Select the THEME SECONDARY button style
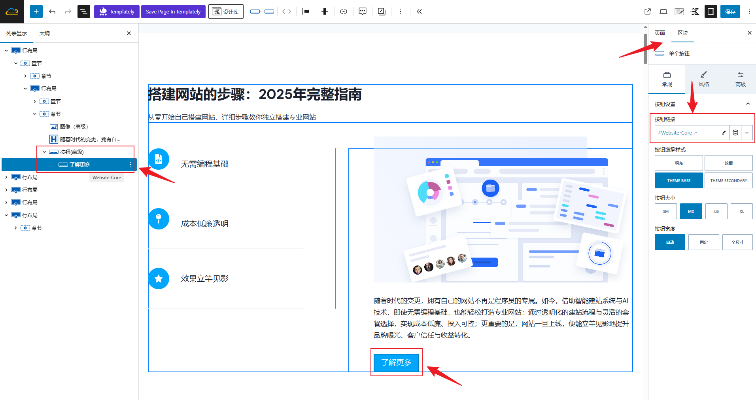 (x=728, y=180)
